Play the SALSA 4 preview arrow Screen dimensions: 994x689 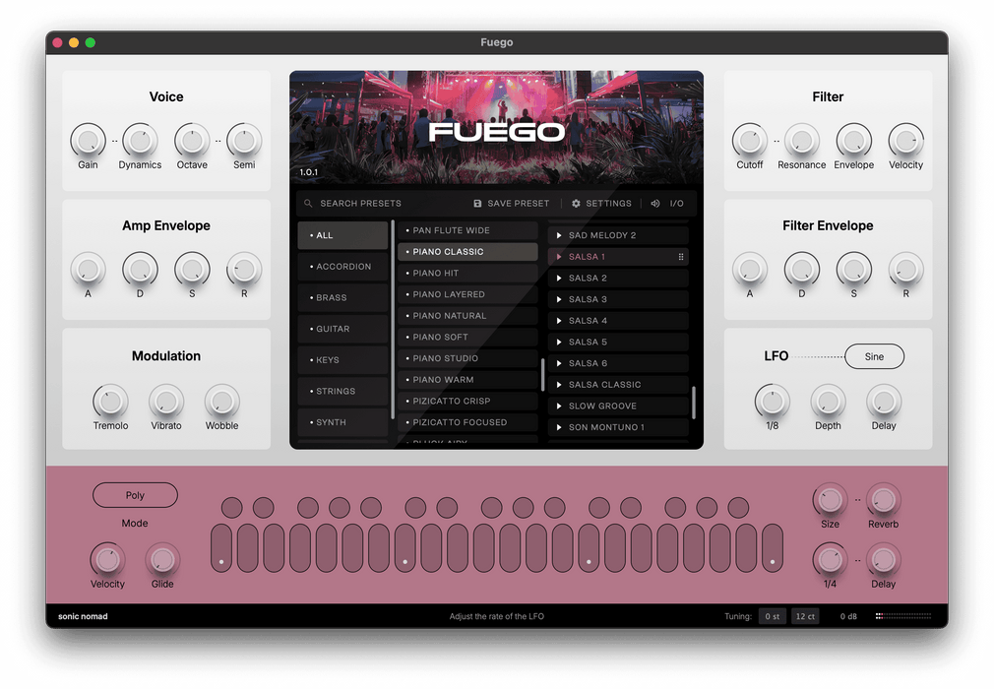point(558,321)
